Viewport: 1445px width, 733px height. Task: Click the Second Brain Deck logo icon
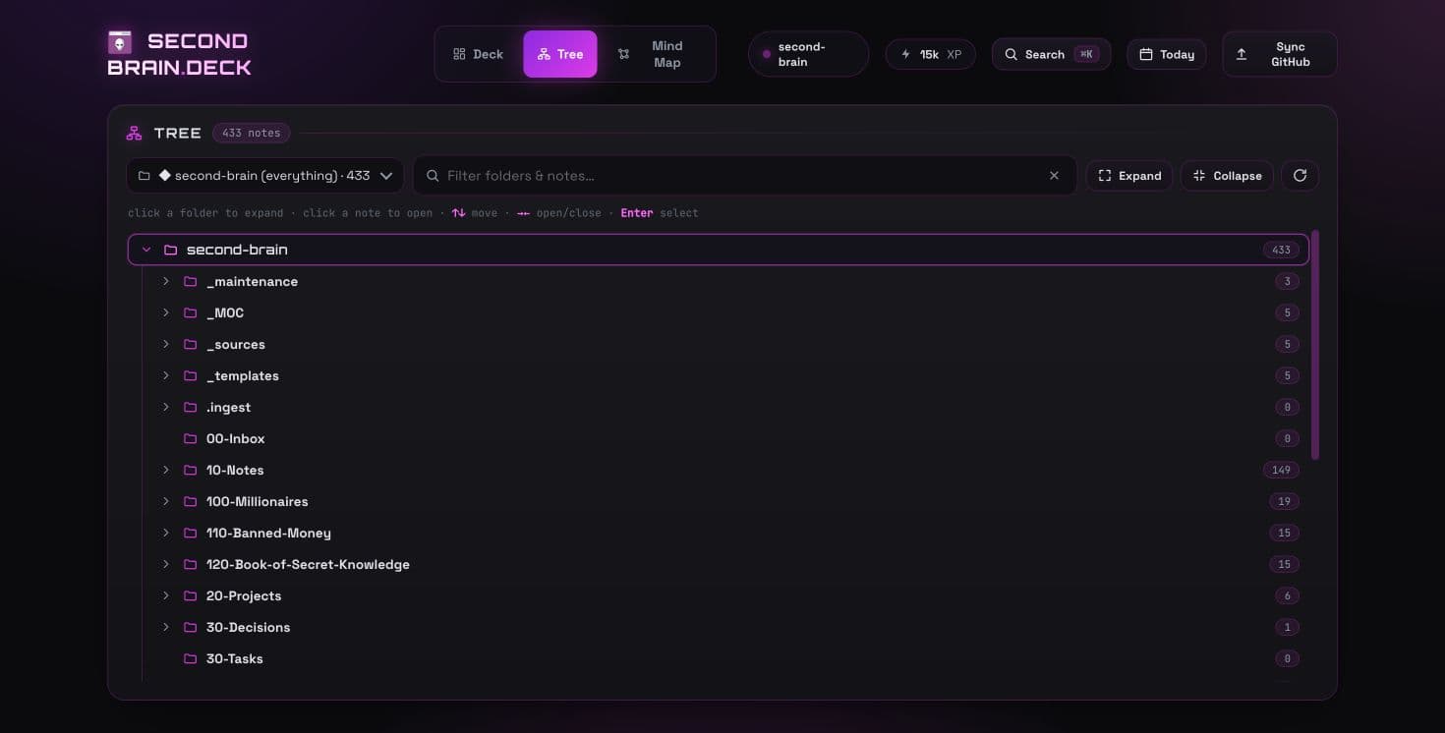point(120,42)
